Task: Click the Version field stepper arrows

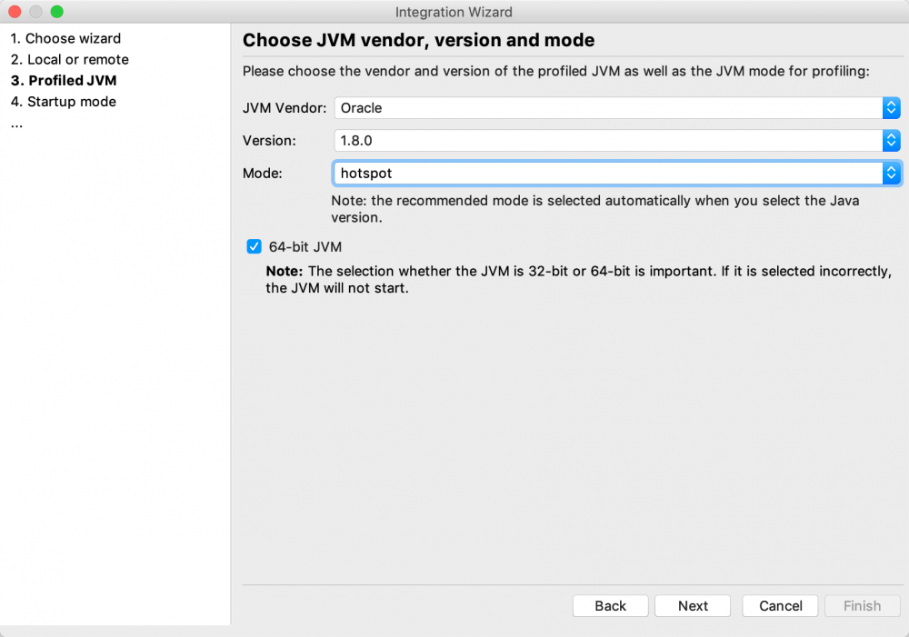Action: pyautogui.click(x=892, y=140)
